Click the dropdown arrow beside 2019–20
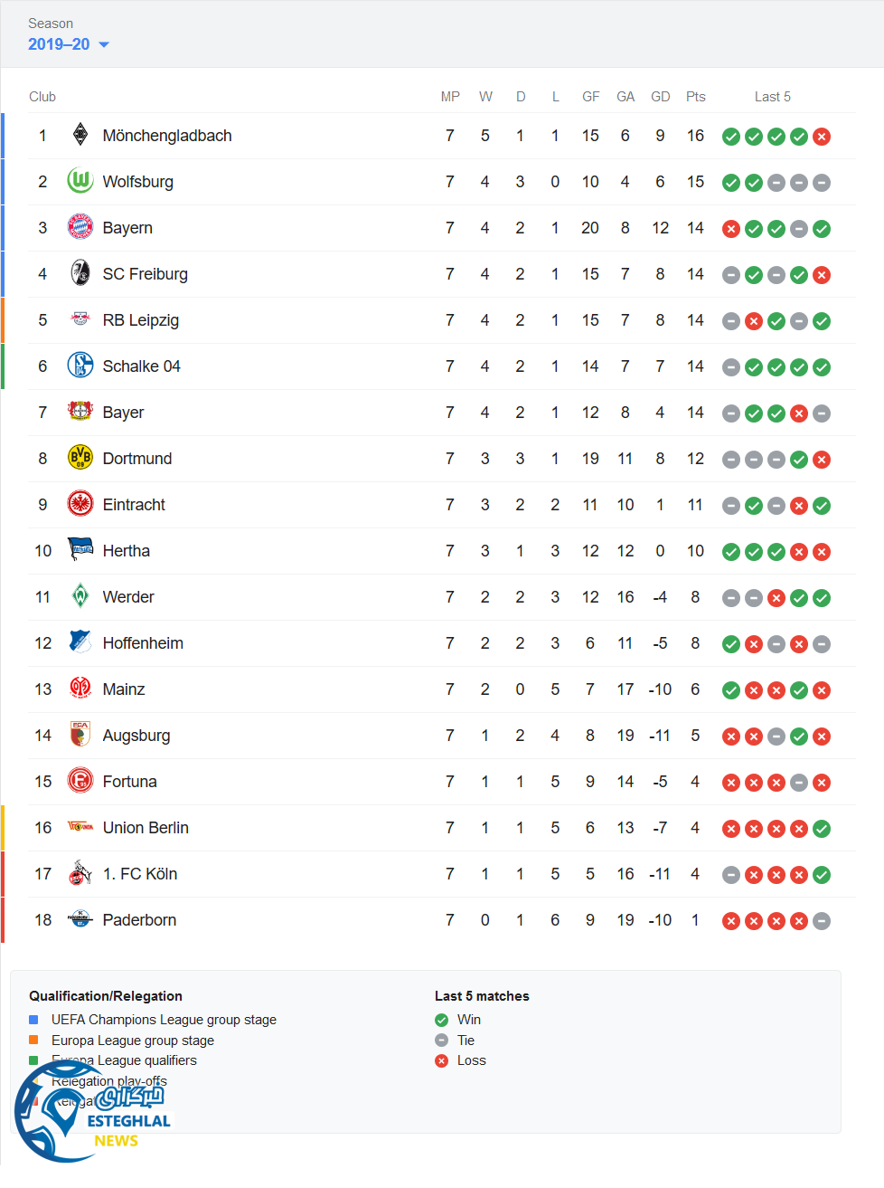This screenshot has width=884, height=1188. (x=103, y=44)
